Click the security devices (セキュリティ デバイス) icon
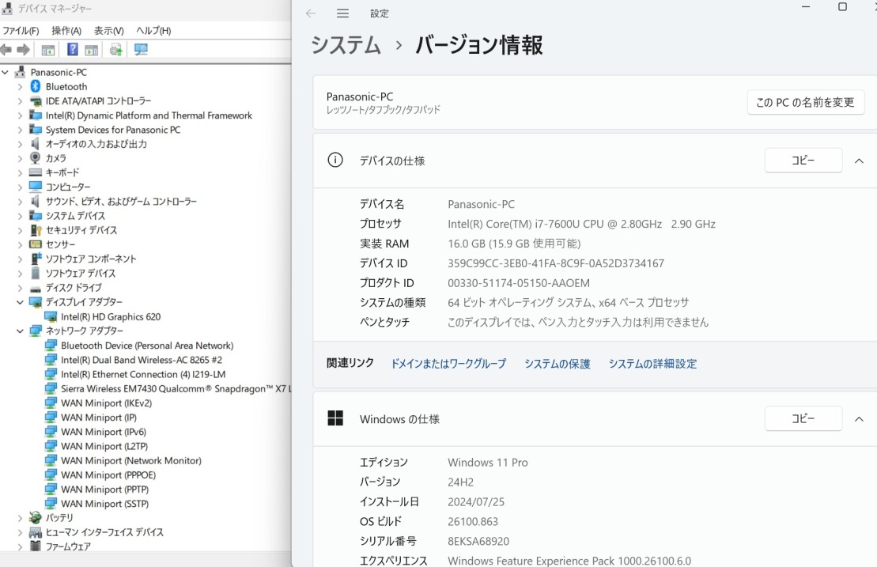Image resolution: width=877 pixels, height=567 pixels. 36,230
